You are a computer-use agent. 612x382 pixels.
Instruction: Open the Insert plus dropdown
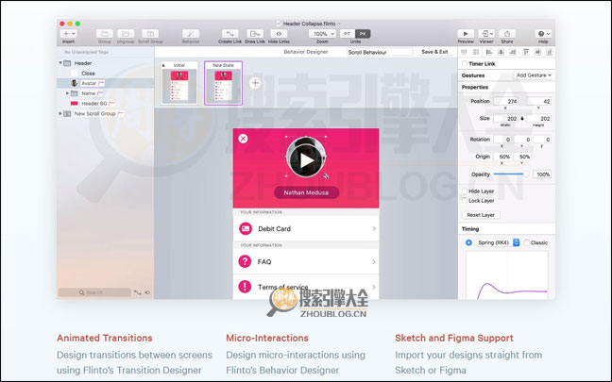(x=68, y=34)
